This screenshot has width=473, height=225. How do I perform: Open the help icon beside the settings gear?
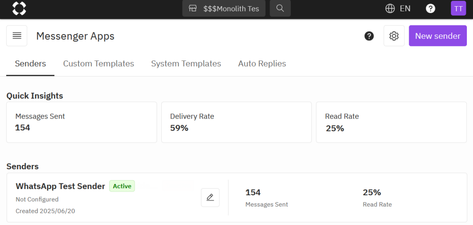point(369,36)
